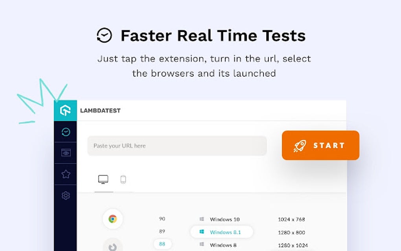The width and height of the screenshot is (401, 251).
Task: Open the Screenshot test eye icon in sidebar
Action: 66,152
